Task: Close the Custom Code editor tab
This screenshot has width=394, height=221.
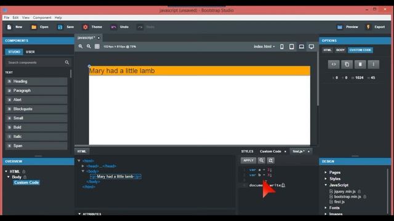Action: point(285,152)
